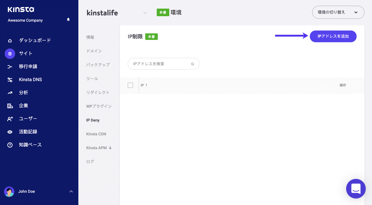Open the 活動記録 activity log icon
Viewport: 372px width, 205px height.
coord(10,131)
